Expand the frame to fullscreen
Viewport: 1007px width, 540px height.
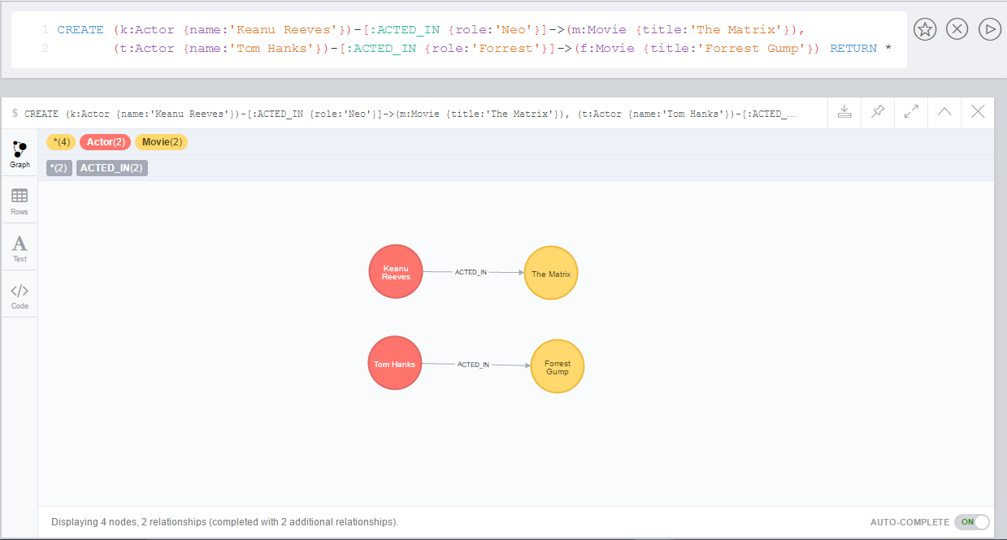[910, 113]
